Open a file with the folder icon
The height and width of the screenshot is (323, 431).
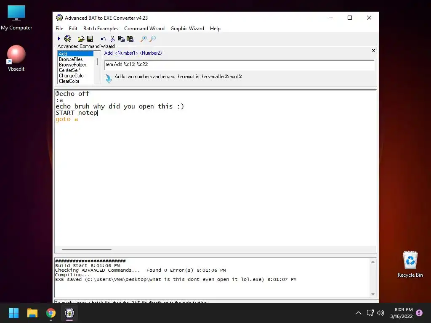point(81,39)
